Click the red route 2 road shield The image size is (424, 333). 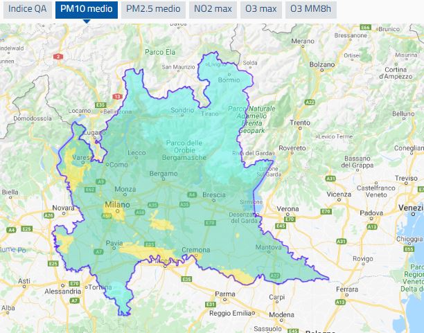click(x=59, y=56)
